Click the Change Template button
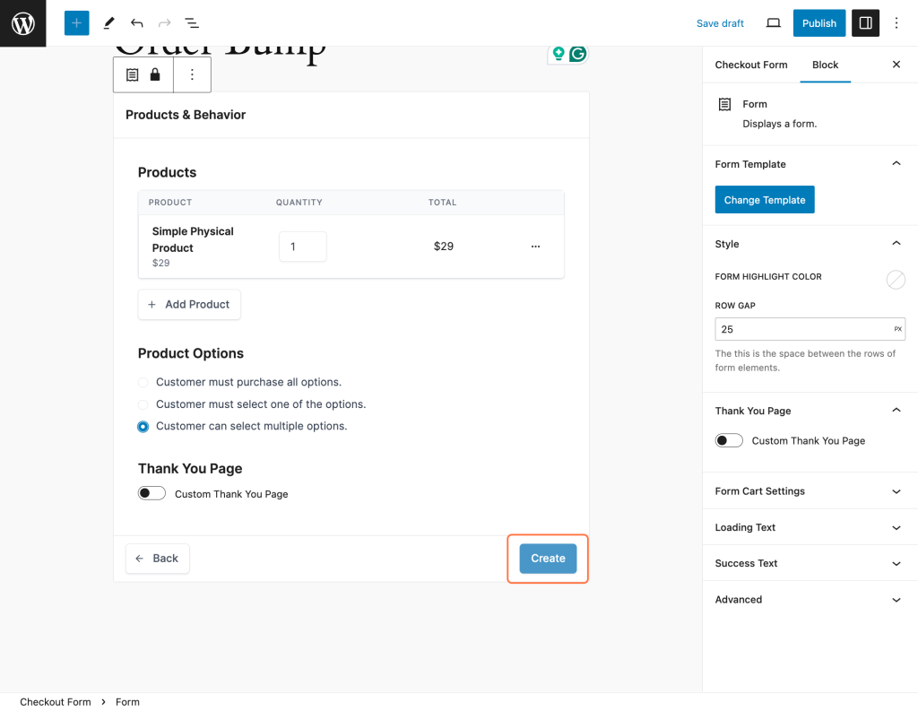This screenshot has width=918, height=711. tap(764, 200)
